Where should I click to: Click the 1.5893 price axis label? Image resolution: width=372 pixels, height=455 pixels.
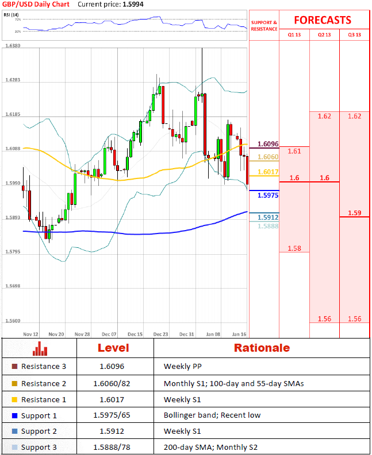pyautogui.click(x=13, y=217)
